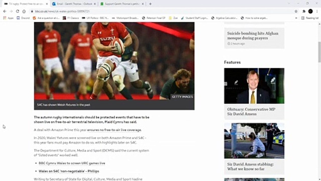Close the Outlook Email tab
This screenshot has width=321, height=181.
pos(95,4)
